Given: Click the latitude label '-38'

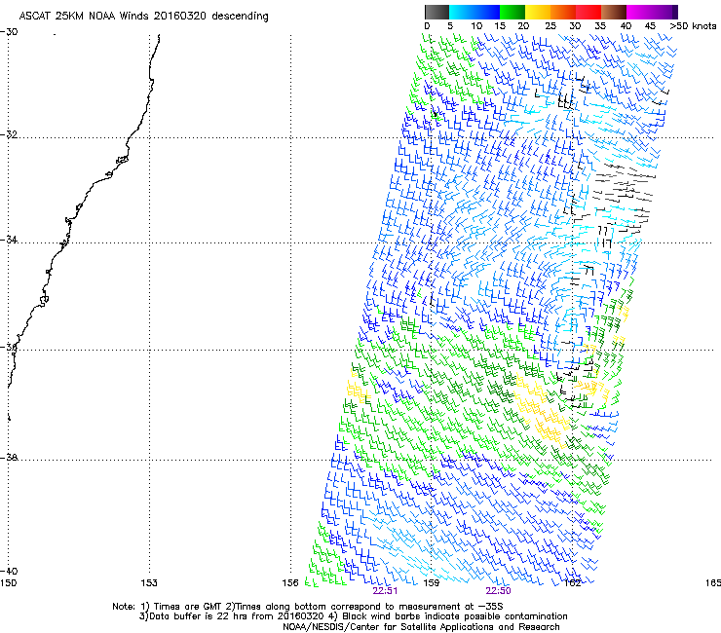Looking at the screenshot, I should tap(9, 458).
